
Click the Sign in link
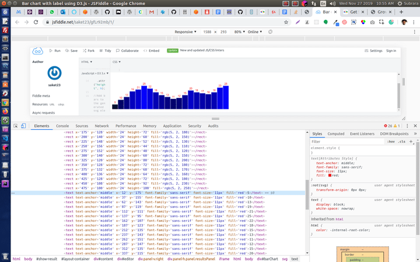click(x=391, y=51)
